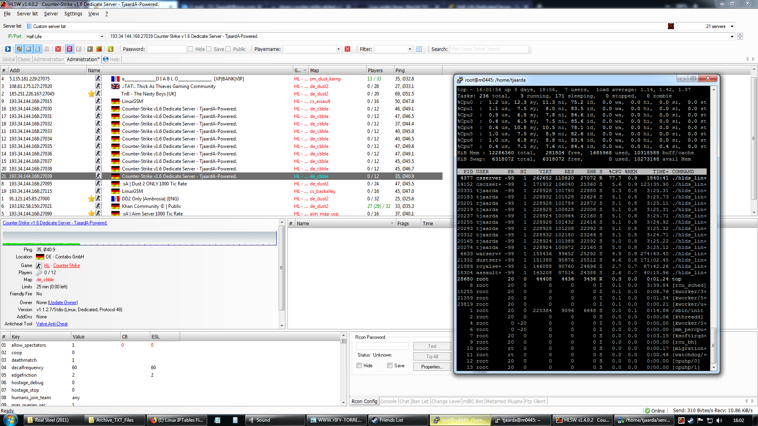The height and width of the screenshot is (426, 758).
Task: Click the star on DD2 Only Ambrosia row
Action: [91, 199]
